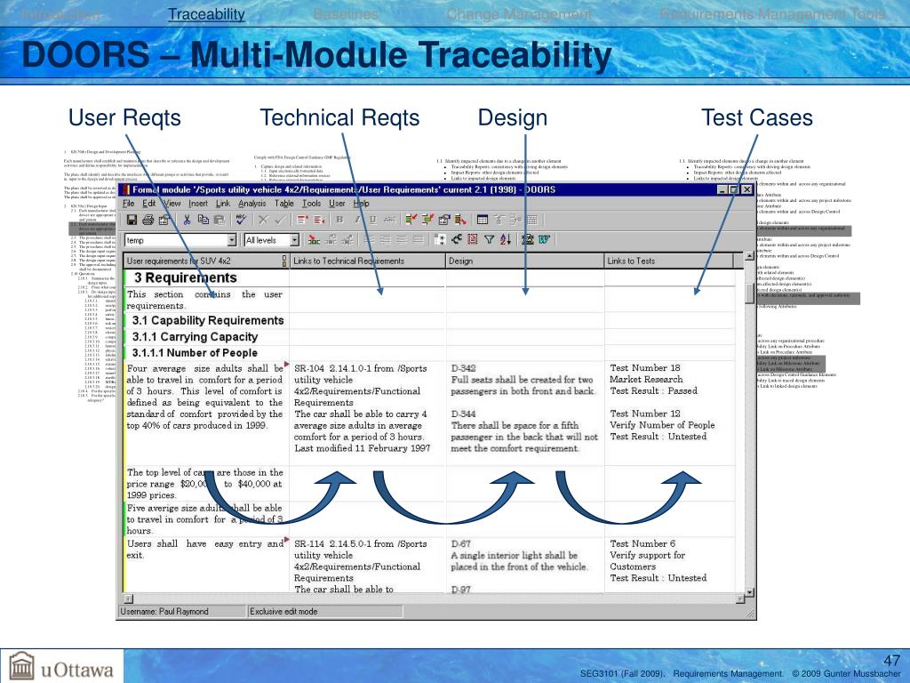Click the insert object below icon
The width and height of the screenshot is (910, 683).
pyautogui.click(x=319, y=220)
